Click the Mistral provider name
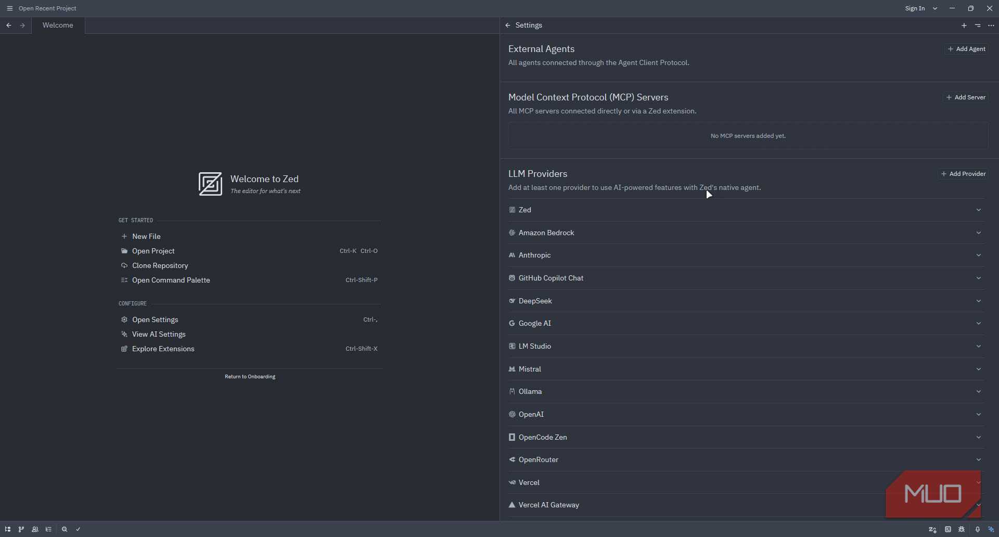Image resolution: width=999 pixels, height=537 pixels. pyautogui.click(x=530, y=369)
